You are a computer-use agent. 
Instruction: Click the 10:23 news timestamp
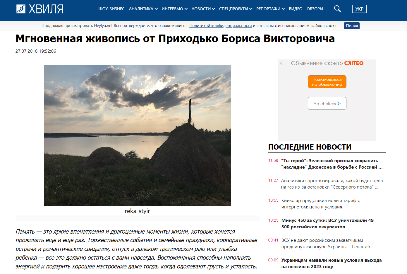point(273,220)
